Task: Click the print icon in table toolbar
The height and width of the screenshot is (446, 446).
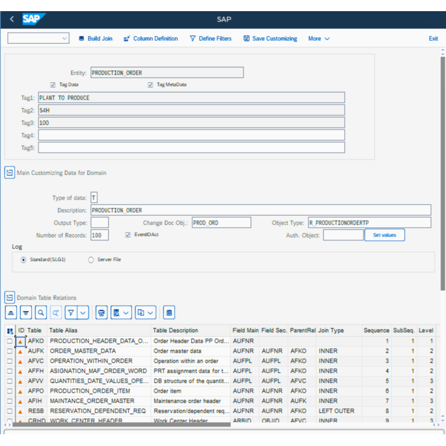Action: [101, 312]
